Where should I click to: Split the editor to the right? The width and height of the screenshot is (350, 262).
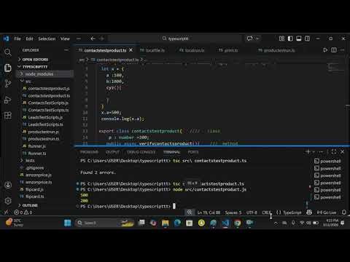point(334,50)
